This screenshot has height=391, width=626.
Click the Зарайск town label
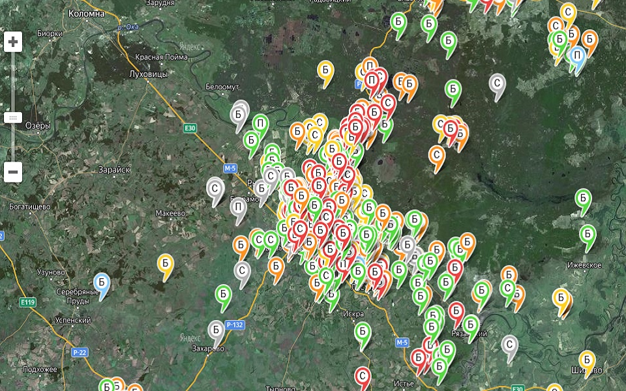pyautogui.click(x=114, y=169)
